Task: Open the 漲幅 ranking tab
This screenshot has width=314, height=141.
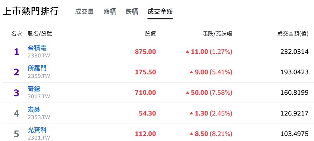Action: pyautogui.click(x=110, y=11)
